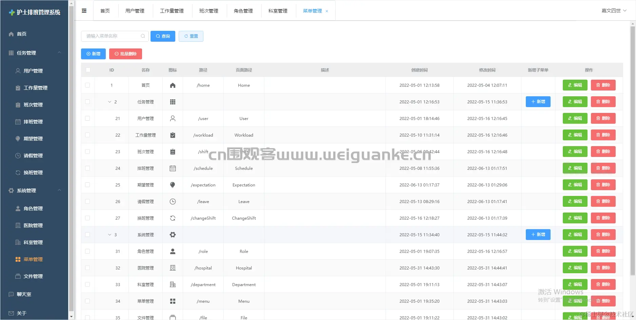This screenshot has height=320, width=636.
Task: Add submenu via 新增 in 任务管理 row
Action: [538, 102]
